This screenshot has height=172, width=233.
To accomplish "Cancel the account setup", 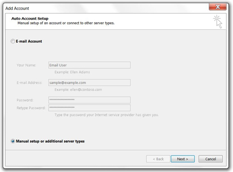I will [x=211, y=159].
